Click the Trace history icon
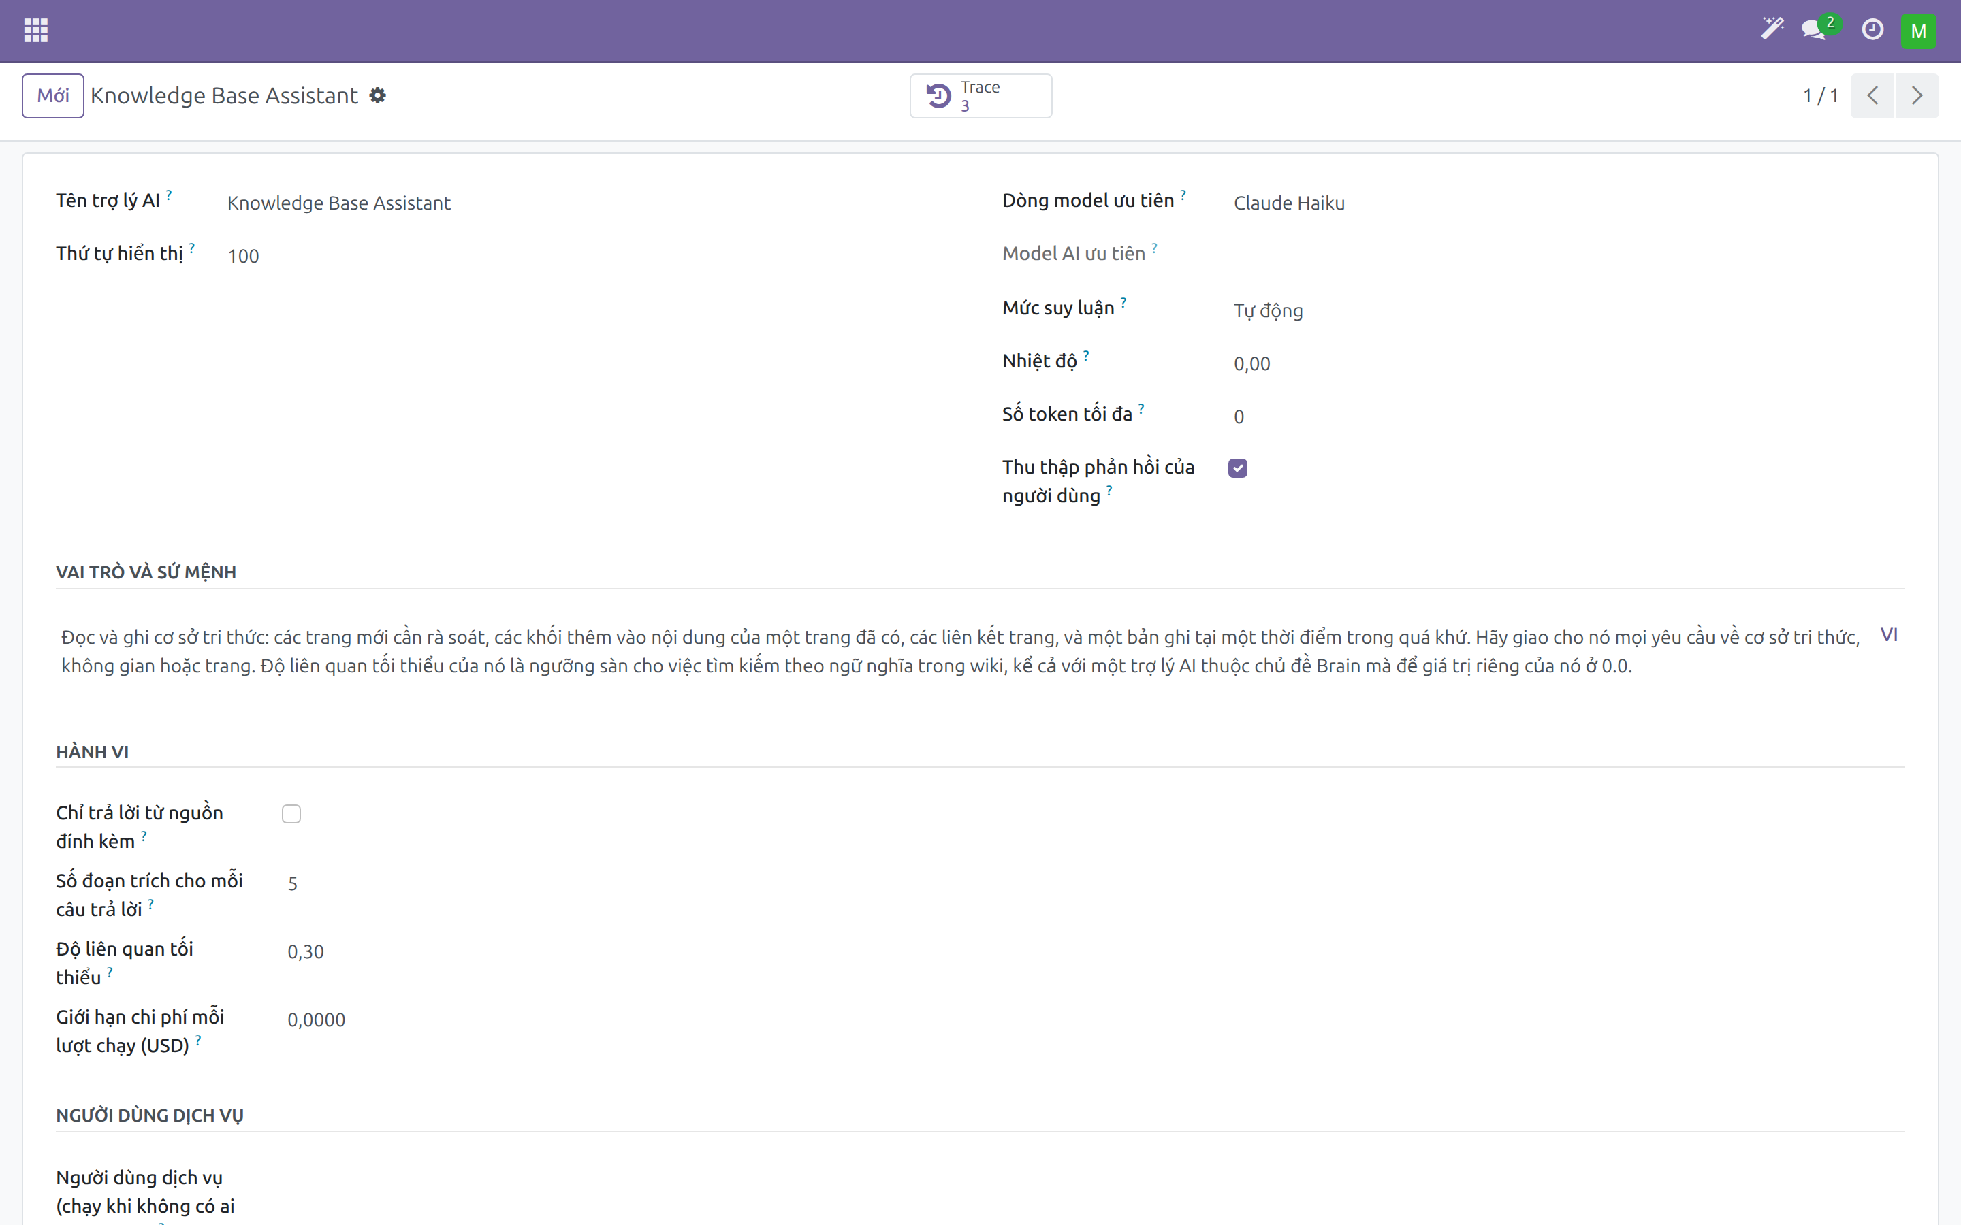The height and width of the screenshot is (1225, 1961). tap(938, 95)
